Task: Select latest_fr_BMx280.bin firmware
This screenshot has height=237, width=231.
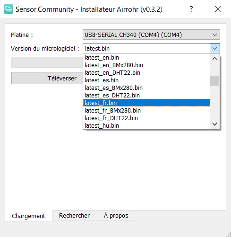Action: tap(146, 111)
